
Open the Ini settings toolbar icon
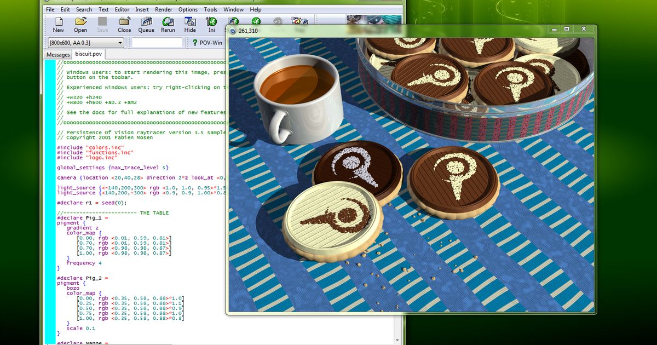212,24
